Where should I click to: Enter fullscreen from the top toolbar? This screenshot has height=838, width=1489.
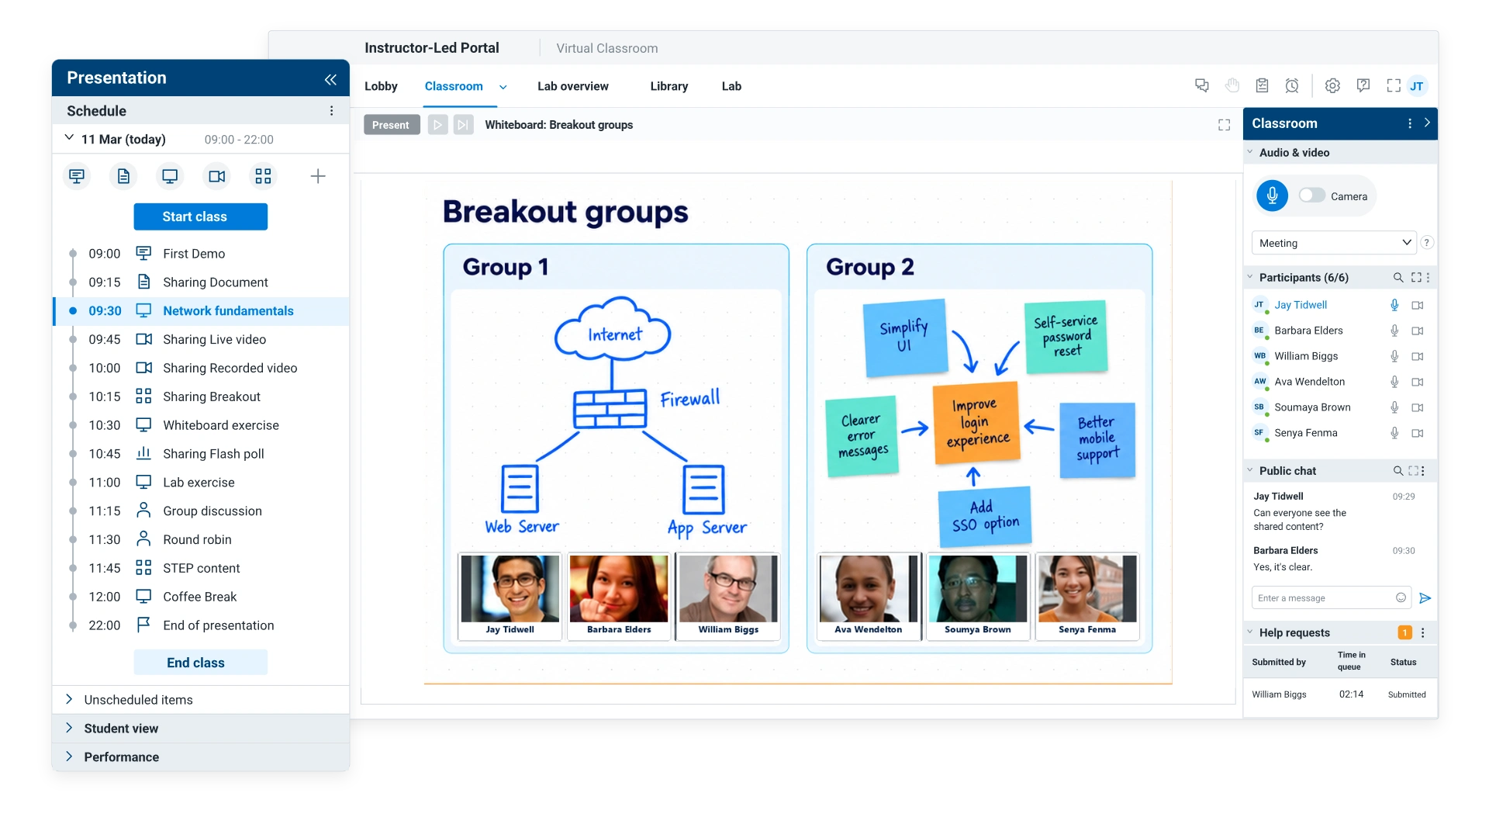pos(1394,85)
